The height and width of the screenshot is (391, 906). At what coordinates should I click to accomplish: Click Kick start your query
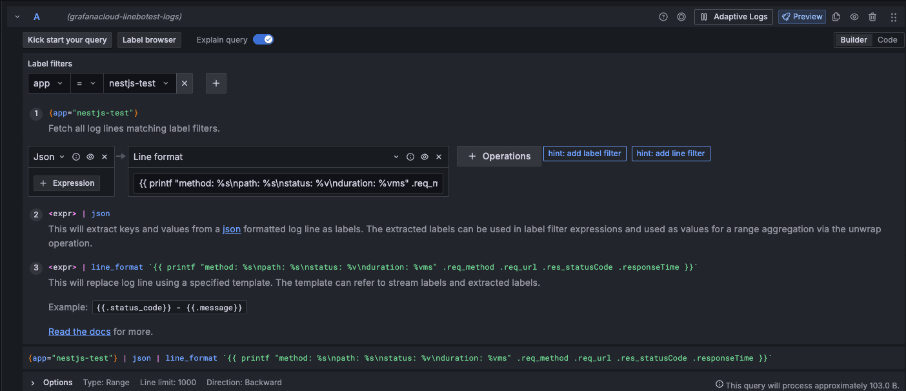[x=67, y=40]
